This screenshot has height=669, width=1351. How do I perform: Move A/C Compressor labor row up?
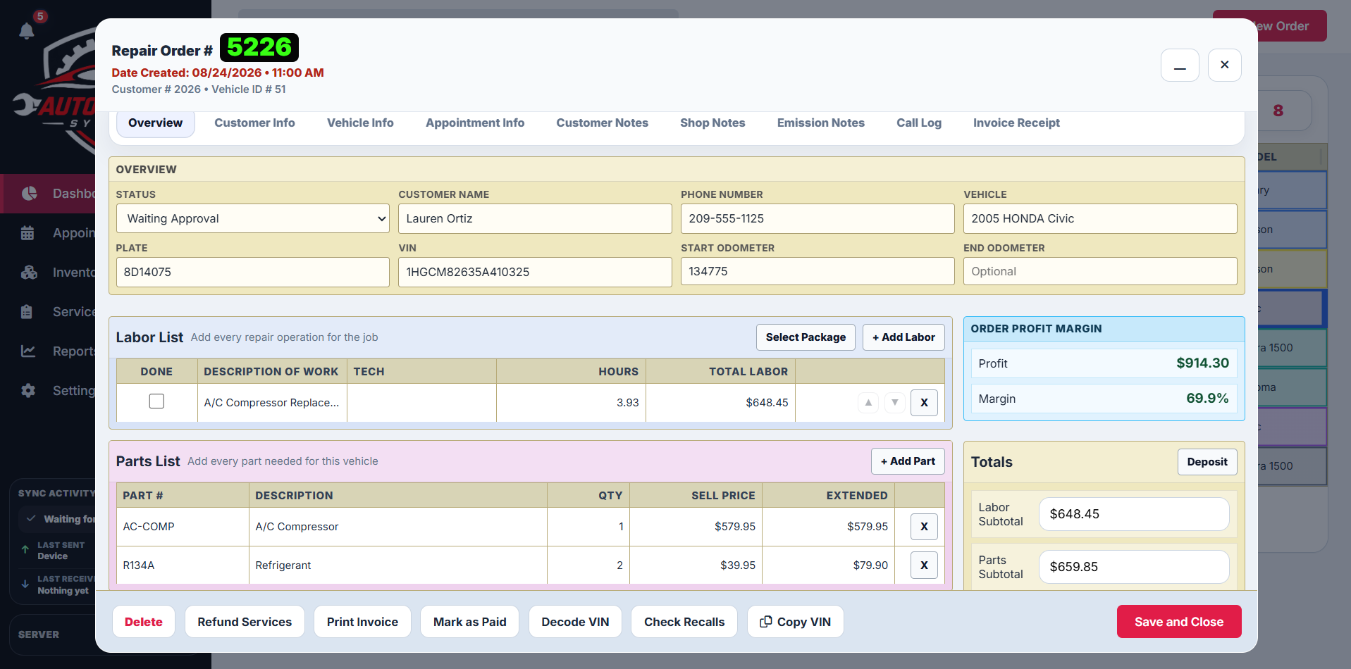coord(868,403)
